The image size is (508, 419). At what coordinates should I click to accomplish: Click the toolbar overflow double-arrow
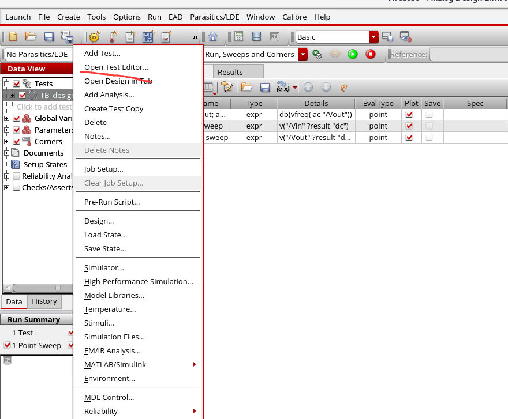195,37
